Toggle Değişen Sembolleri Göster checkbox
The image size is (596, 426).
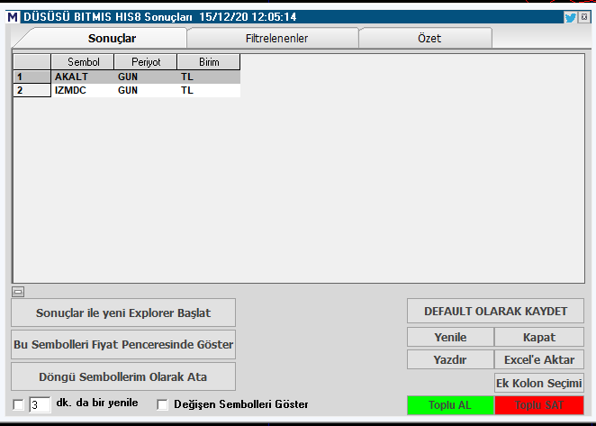[162, 404]
